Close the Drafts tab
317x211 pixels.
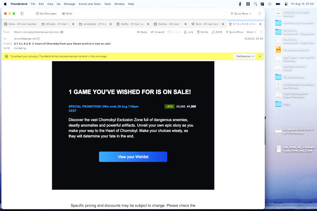[148, 24]
